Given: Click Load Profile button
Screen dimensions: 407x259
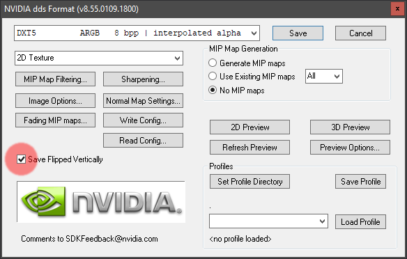Looking at the screenshot, I should point(360,221).
